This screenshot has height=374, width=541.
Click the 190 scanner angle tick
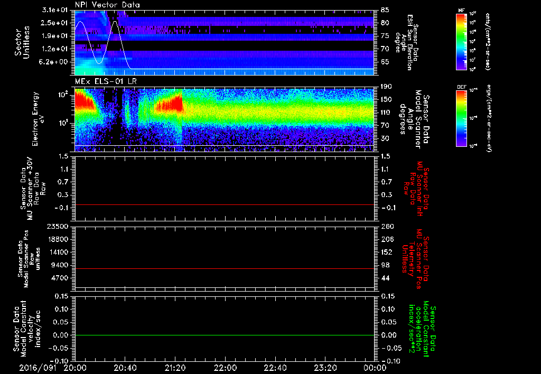pyautogui.click(x=387, y=87)
